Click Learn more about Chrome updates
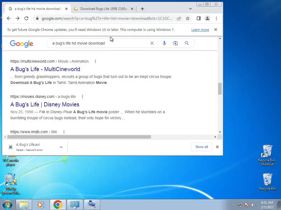 click(x=200, y=30)
